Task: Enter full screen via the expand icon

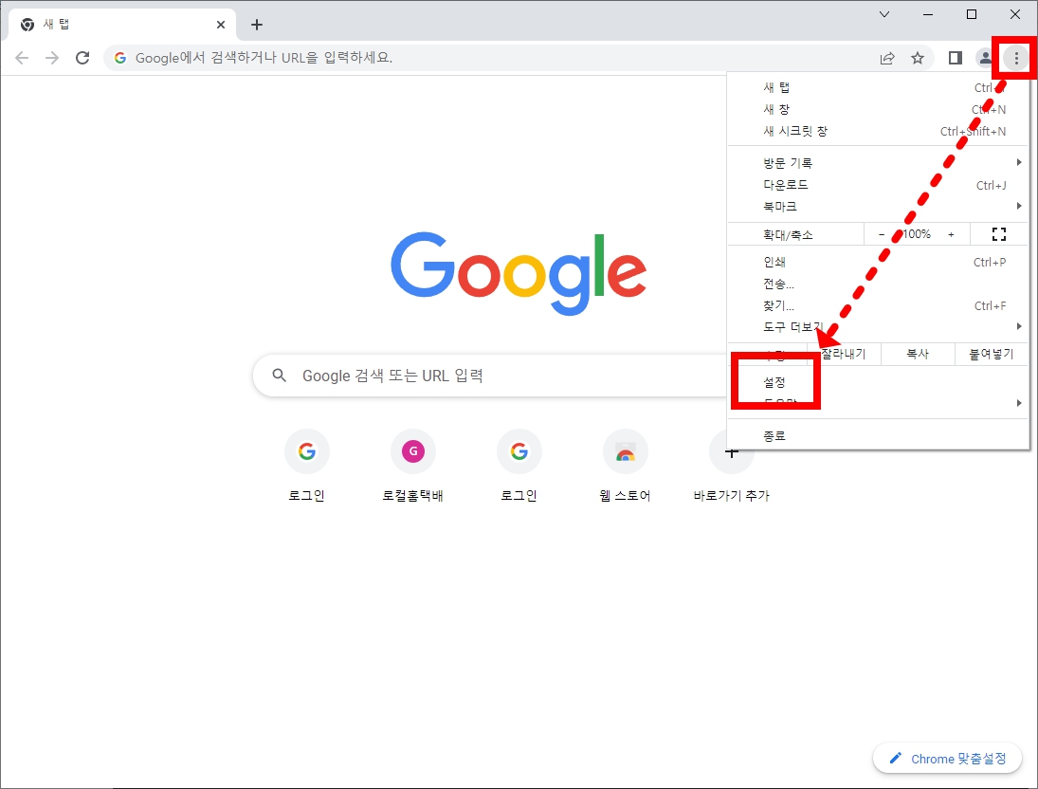Action: click(x=998, y=233)
